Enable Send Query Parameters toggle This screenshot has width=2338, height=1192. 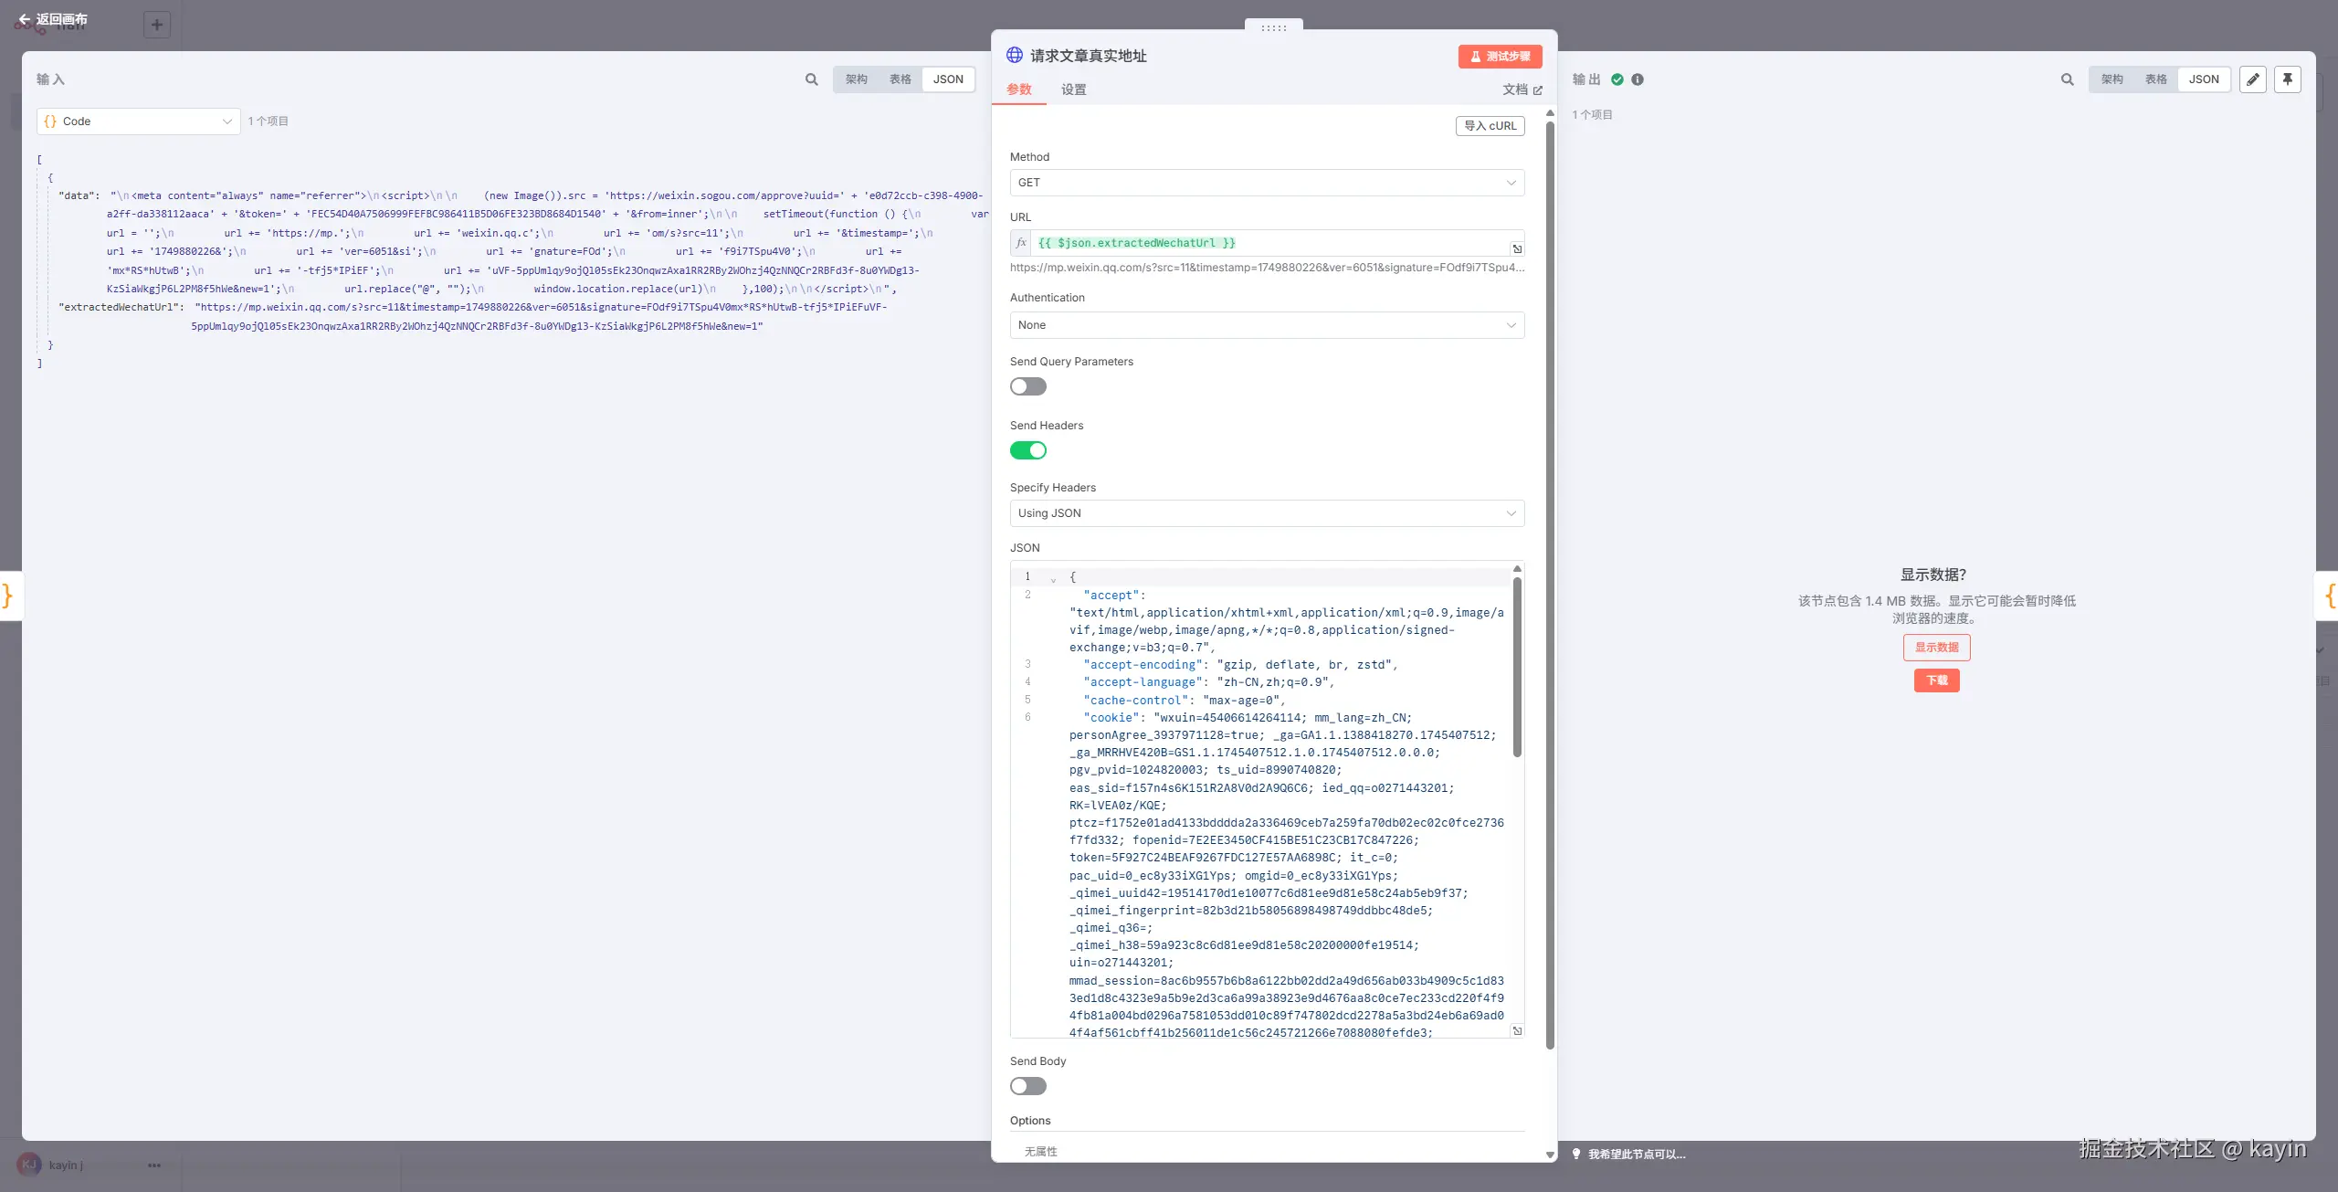[x=1028, y=386]
